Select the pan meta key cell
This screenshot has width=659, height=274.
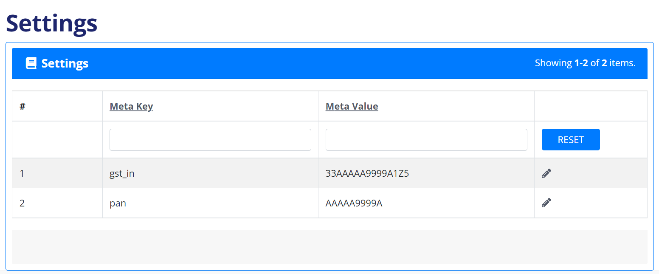118,203
